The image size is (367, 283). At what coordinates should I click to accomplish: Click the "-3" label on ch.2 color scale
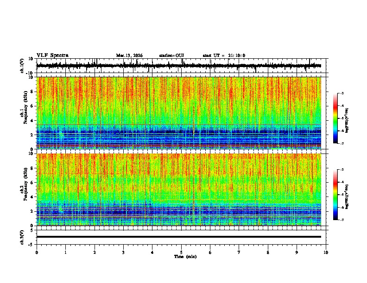(x=342, y=170)
